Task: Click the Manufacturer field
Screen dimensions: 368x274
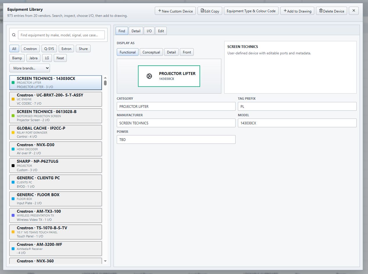Action: (x=176, y=123)
